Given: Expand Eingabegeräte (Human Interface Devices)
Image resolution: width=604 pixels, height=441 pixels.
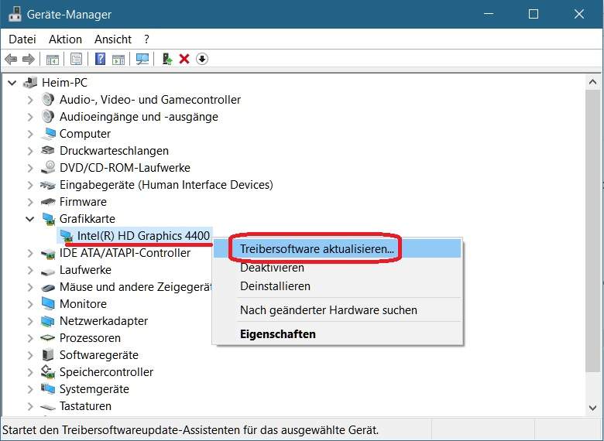Looking at the screenshot, I should point(30,185).
